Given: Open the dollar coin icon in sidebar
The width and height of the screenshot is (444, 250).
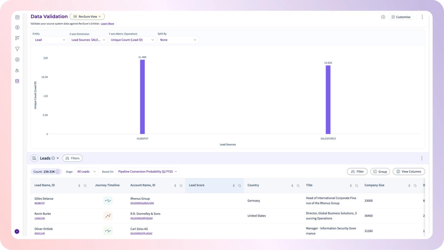Looking at the screenshot, I should (x=17, y=27).
